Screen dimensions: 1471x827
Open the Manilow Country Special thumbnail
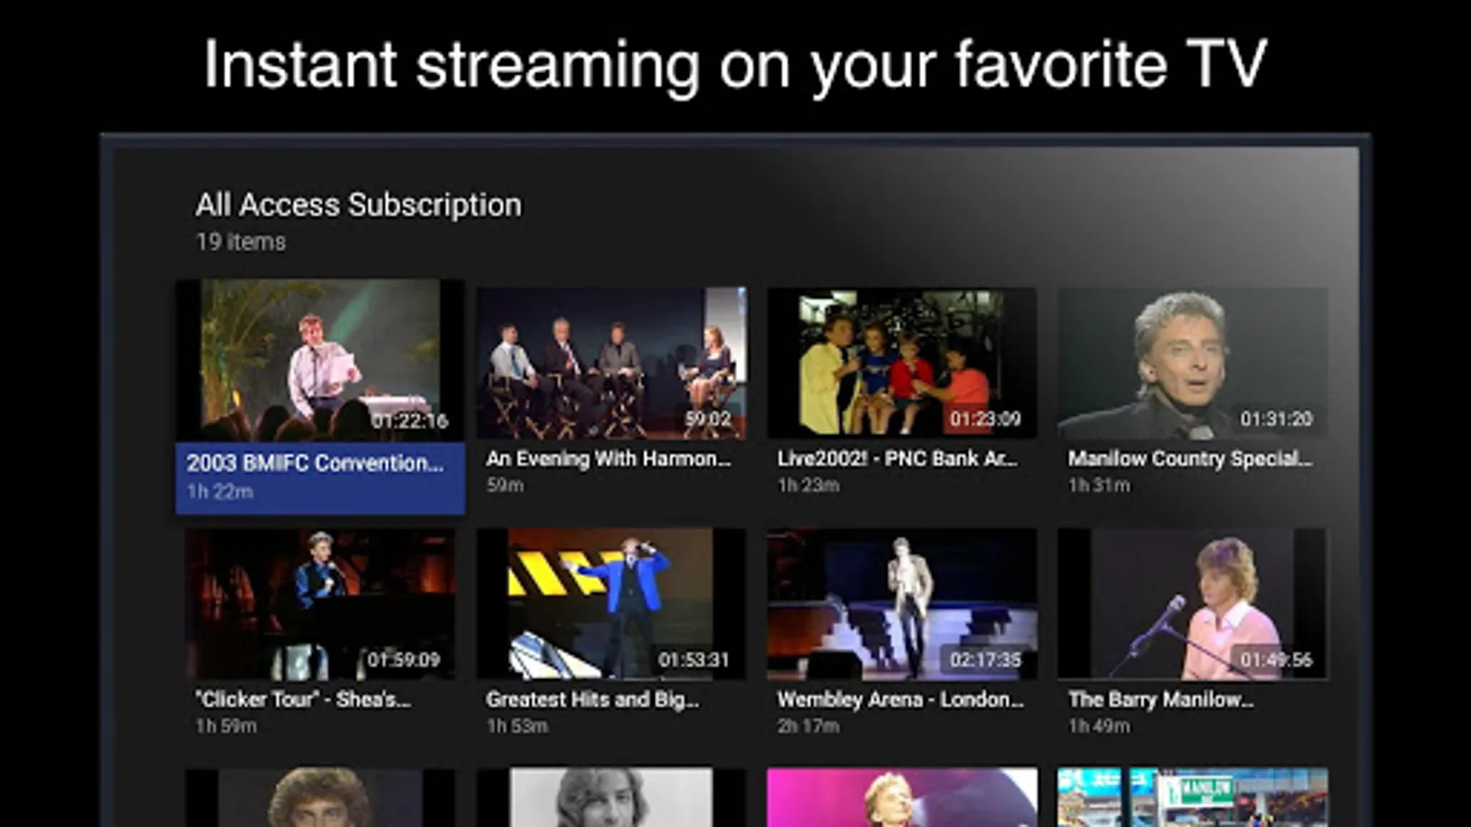coord(1192,363)
